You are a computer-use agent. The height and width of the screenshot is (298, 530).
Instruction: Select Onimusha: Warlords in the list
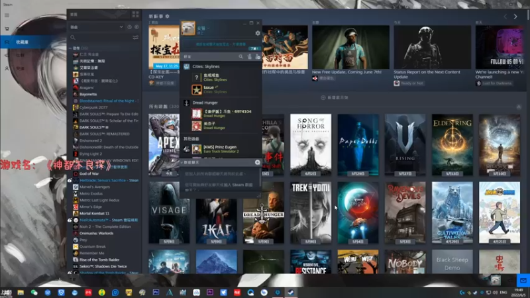pyautogui.click(x=96, y=234)
